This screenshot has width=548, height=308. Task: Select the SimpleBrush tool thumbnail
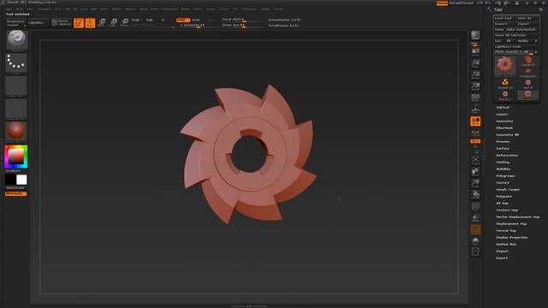click(x=505, y=83)
